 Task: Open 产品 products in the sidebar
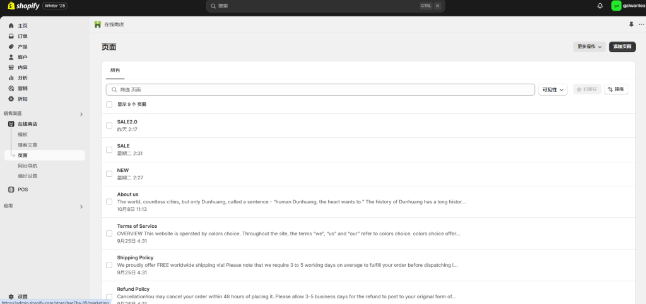click(22, 47)
